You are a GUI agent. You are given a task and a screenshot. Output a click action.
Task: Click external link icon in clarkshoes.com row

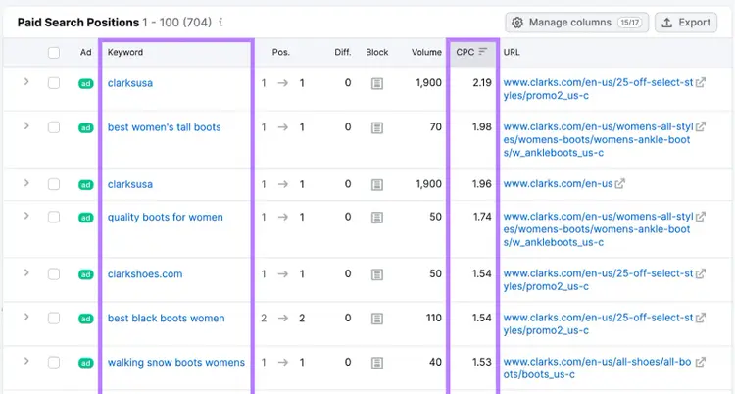(x=701, y=273)
